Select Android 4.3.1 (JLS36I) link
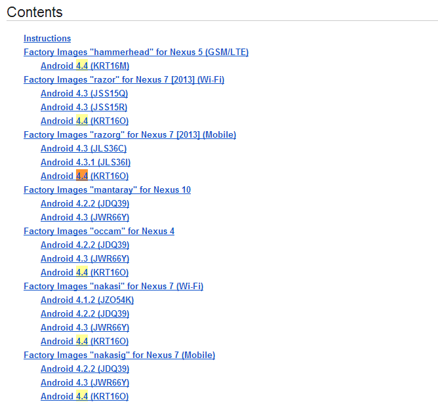Viewport: 438px width, 402px height. coord(85,162)
